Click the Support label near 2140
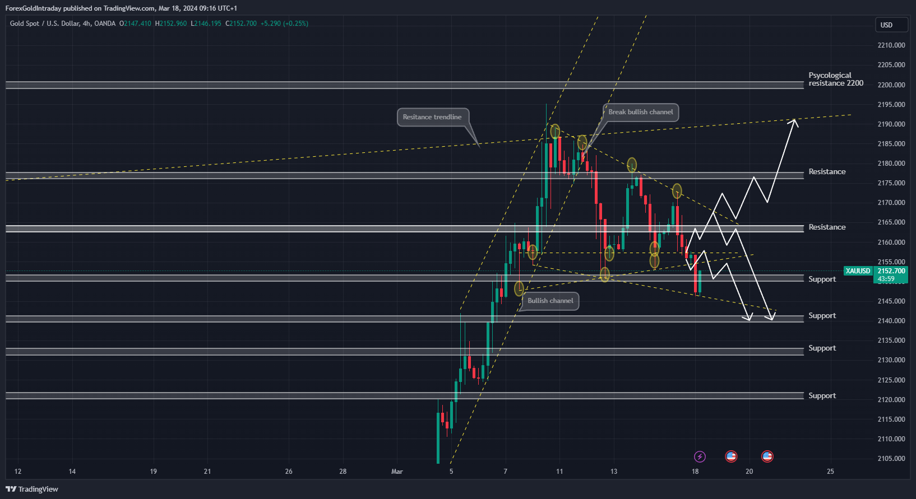The image size is (916, 499). pyautogui.click(x=822, y=316)
